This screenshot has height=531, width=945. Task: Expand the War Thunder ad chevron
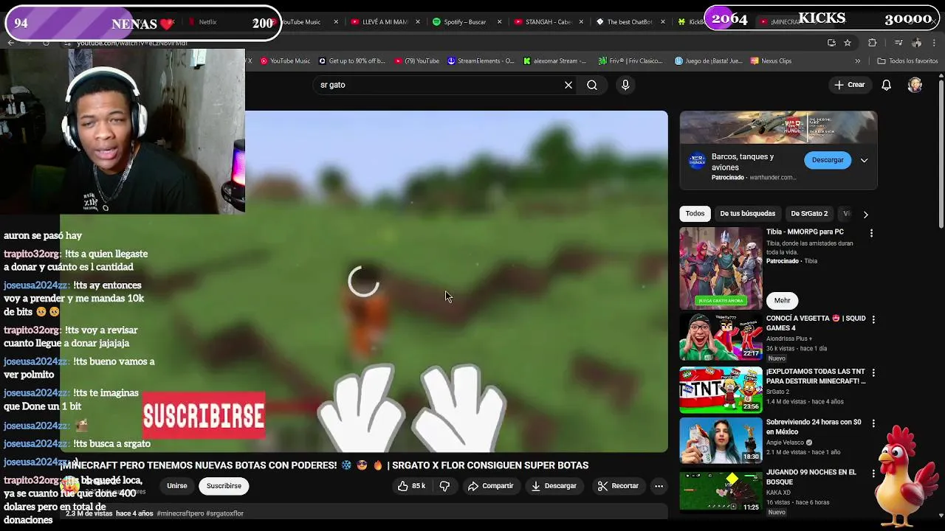coord(864,160)
